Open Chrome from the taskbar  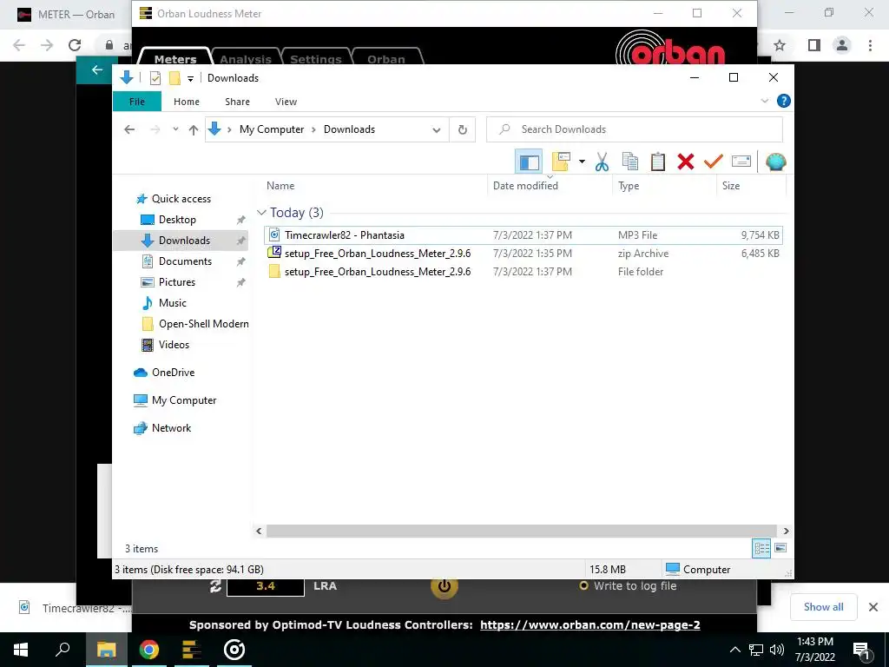coord(149,650)
